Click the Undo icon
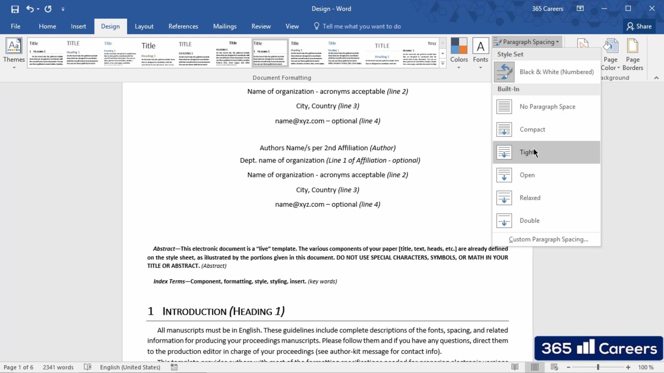This screenshot has height=373, width=664. pyautogui.click(x=30, y=9)
